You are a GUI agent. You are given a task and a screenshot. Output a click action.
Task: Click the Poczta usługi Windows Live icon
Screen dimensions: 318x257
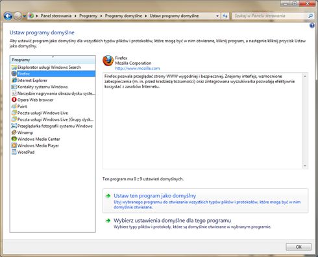point(14,113)
